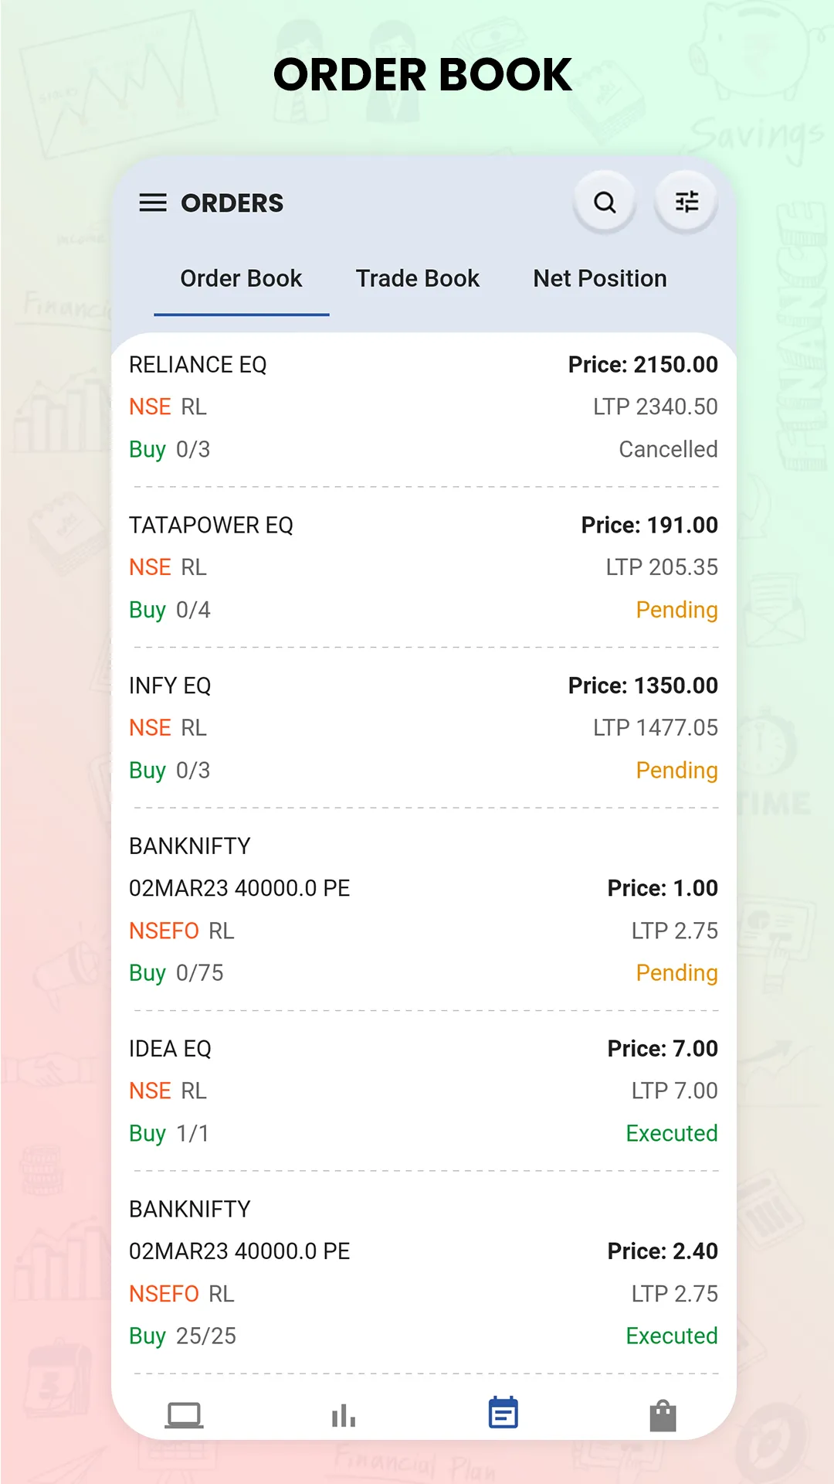834x1484 pixels.
Task: Switch to the Net Position tab
Action: 600,278
